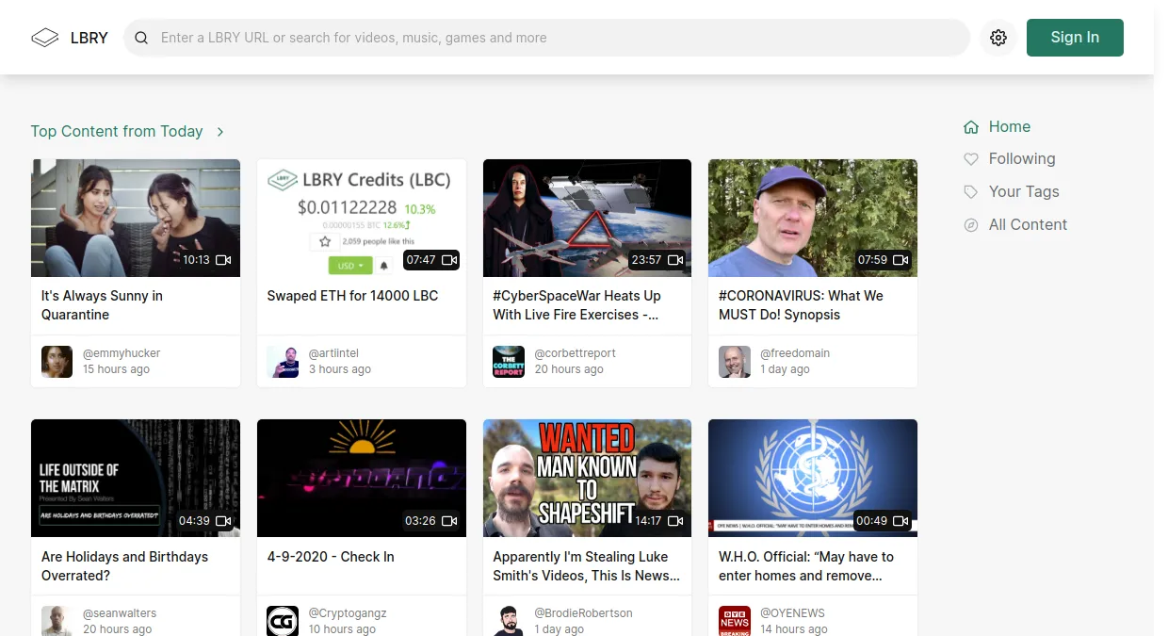Image resolution: width=1168 pixels, height=636 pixels.
Task: Open @freedomain channel name link
Action: click(795, 353)
